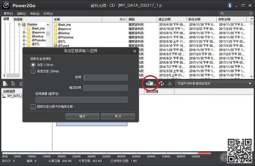255x166 pixels.
Task: Click the 取消 button
Action: [118, 116]
